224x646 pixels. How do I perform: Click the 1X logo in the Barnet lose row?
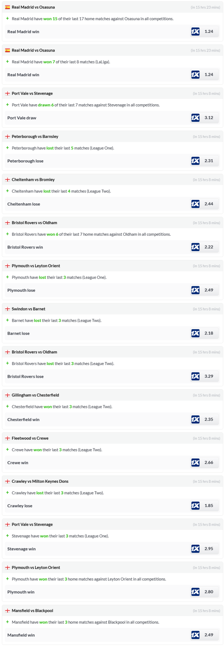click(x=195, y=333)
